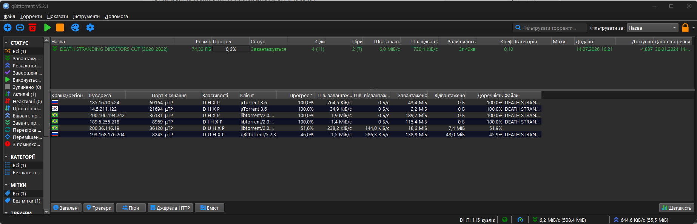This screenshot has height=224, width=697.
Task: Add a torrent file with the plus icon
Action: point(8,27)
